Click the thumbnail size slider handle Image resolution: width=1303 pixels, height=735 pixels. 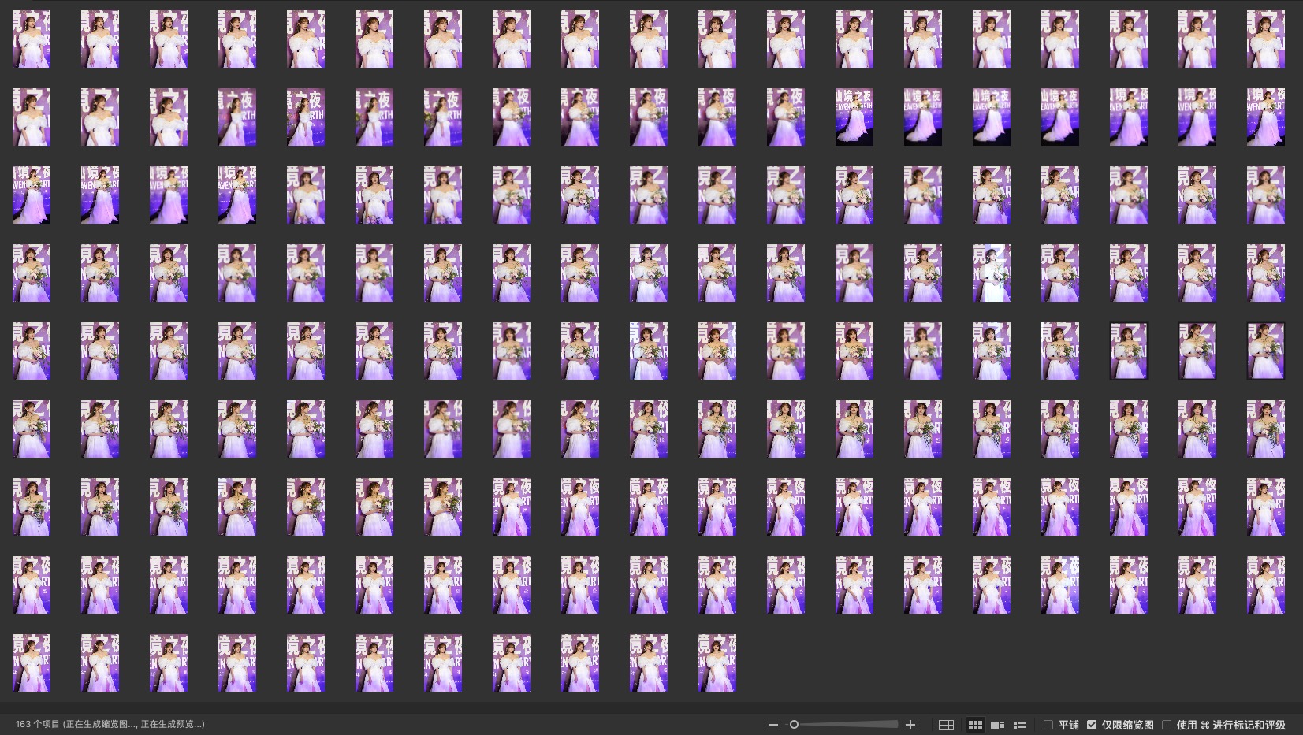point(794,725)
